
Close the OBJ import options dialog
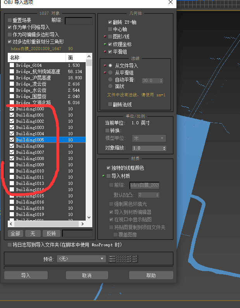tap(171, 2)
